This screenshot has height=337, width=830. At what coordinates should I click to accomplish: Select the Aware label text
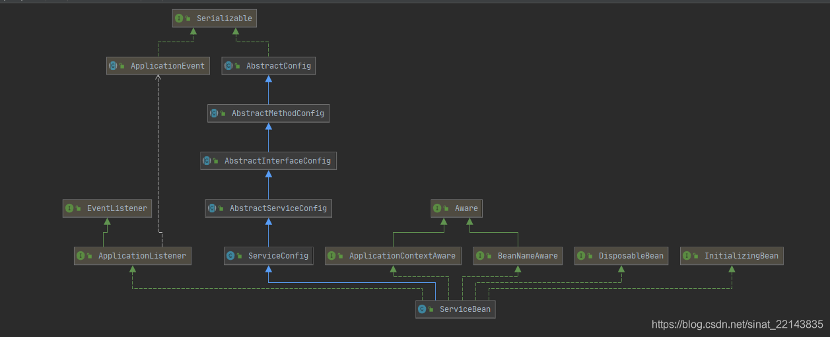(466, 208)
